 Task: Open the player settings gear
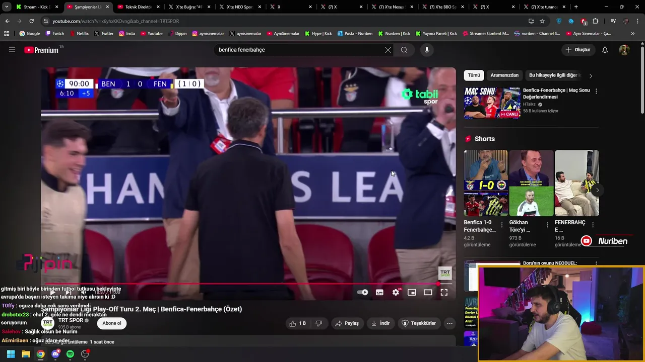coord(396,292)
